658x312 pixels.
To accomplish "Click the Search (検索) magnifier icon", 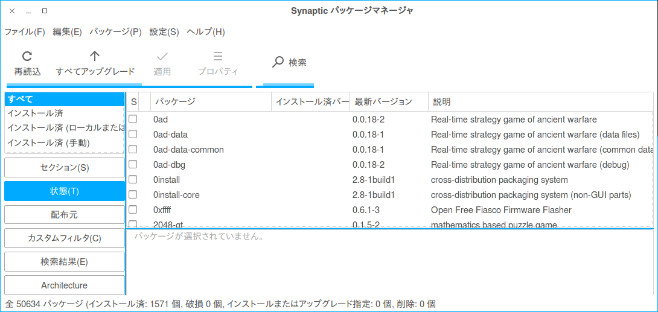I will 278,63.
